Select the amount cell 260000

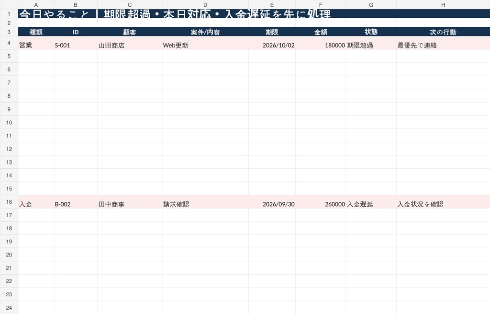click(321, 202)
